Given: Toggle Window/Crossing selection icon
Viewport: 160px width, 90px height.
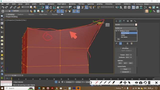Looking at the screenshot, I should coord(42,7).
